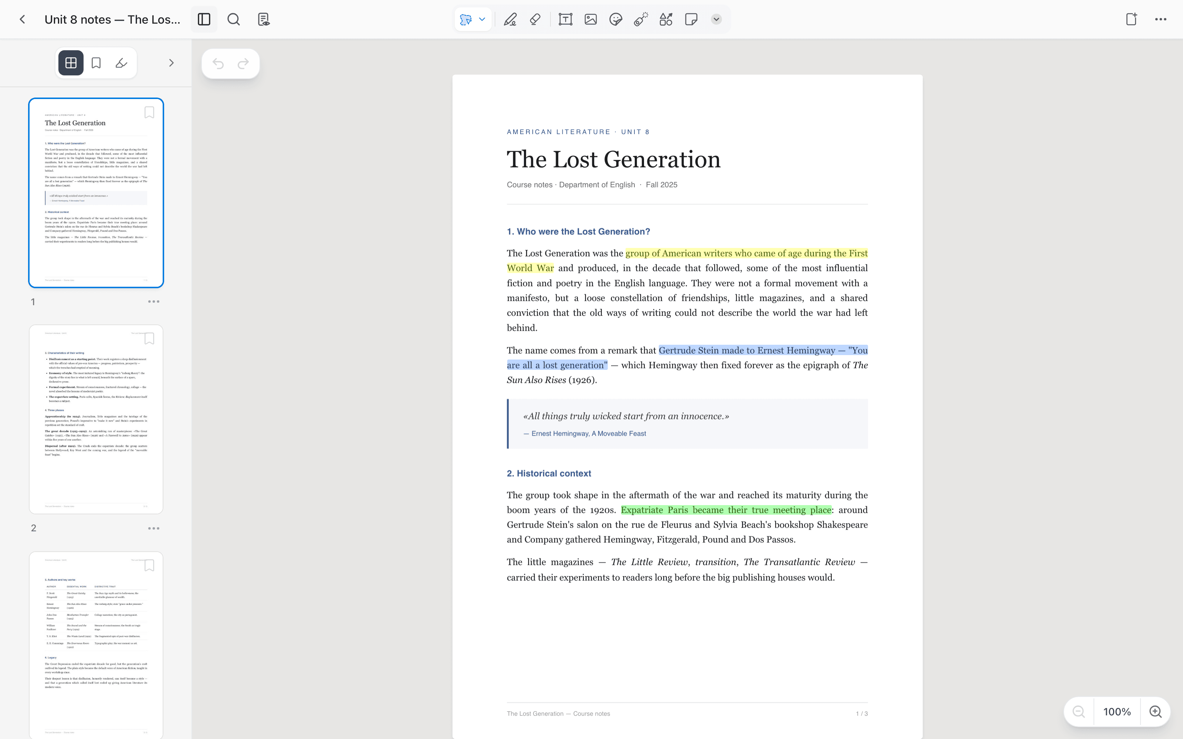Screen dimensions: 1183x739
Task: Click the document title 'Unit 8 notes'
Action: [112, 20]
